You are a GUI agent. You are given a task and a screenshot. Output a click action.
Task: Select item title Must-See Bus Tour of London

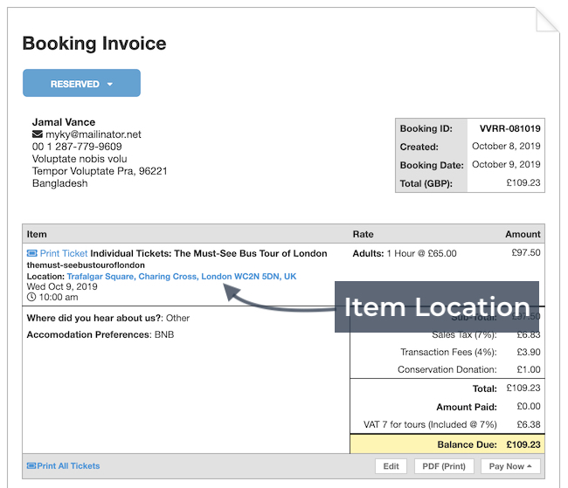tap(209, 253)
